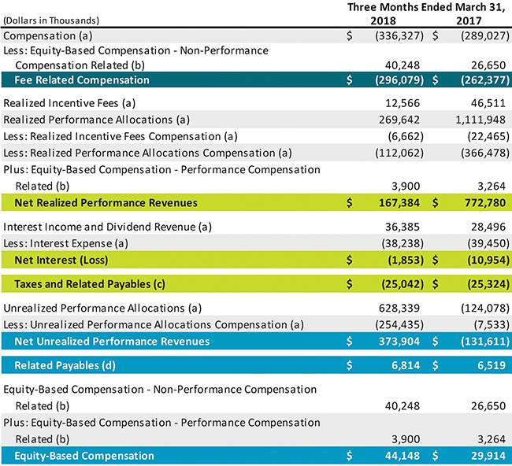Viewport: 512px width, 466px height.
Task: Click value 1,111,948 in 2017 column
Action: tap(480, 120)
